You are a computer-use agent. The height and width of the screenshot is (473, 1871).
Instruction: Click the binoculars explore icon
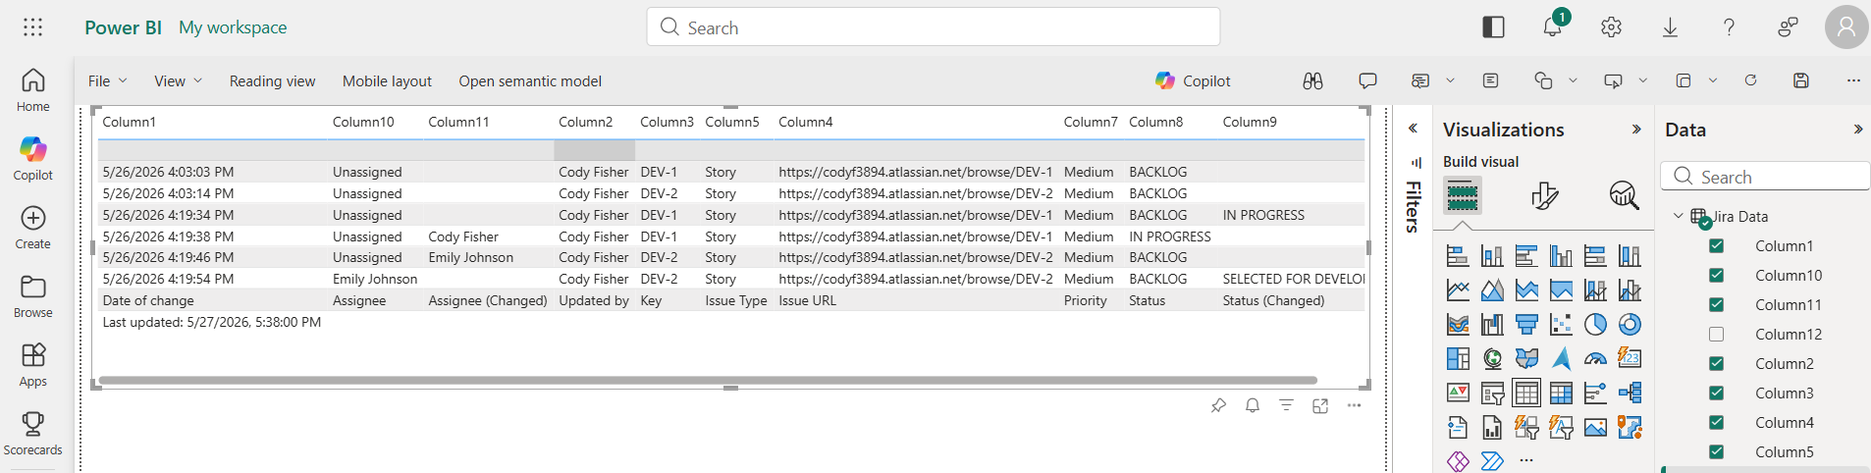[x=1312, y=80]
